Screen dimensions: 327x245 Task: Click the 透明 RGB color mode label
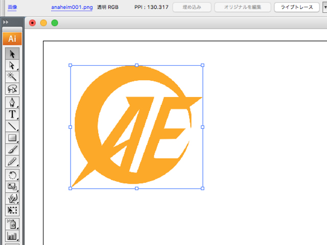[108, 7]
